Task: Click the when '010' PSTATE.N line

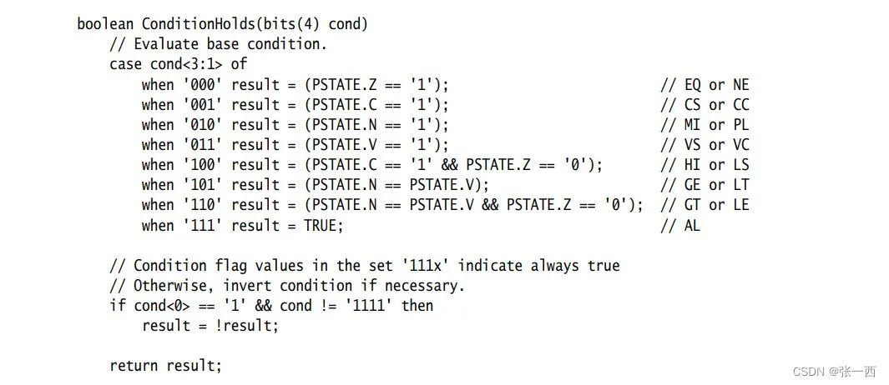Action: click(x=295, y=124)
